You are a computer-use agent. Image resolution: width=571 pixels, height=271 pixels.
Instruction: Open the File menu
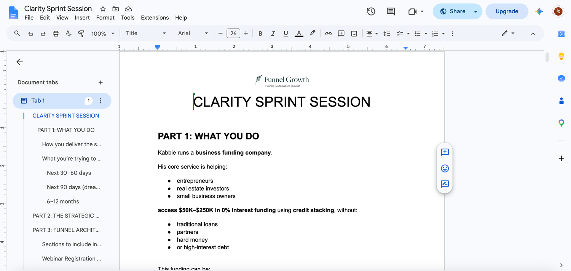pyautogui.click(x=29, y=17)
